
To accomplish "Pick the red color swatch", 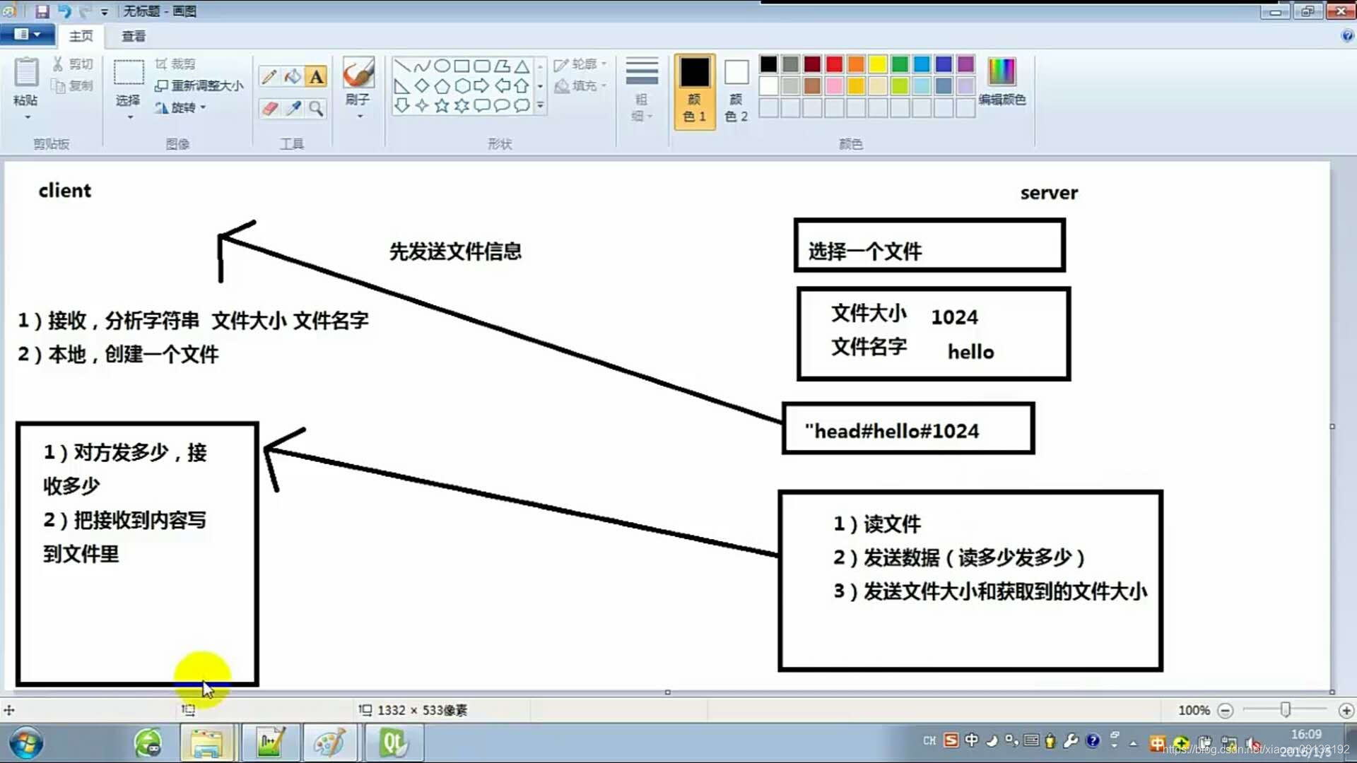I will coord(834,64).
